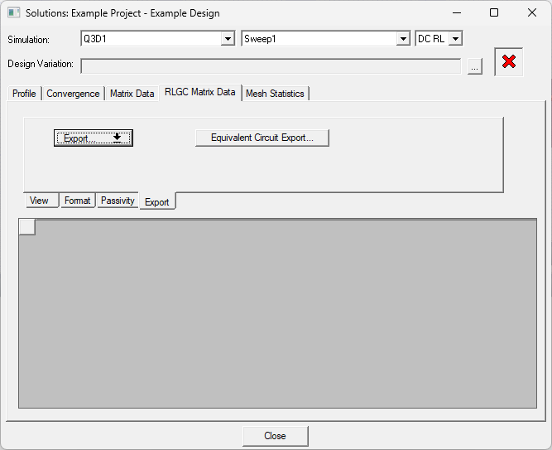The width and height of the screenshot is (552, 450).
Task: Expand the Sweep1 dropdown list
Action: pos(403,38)
